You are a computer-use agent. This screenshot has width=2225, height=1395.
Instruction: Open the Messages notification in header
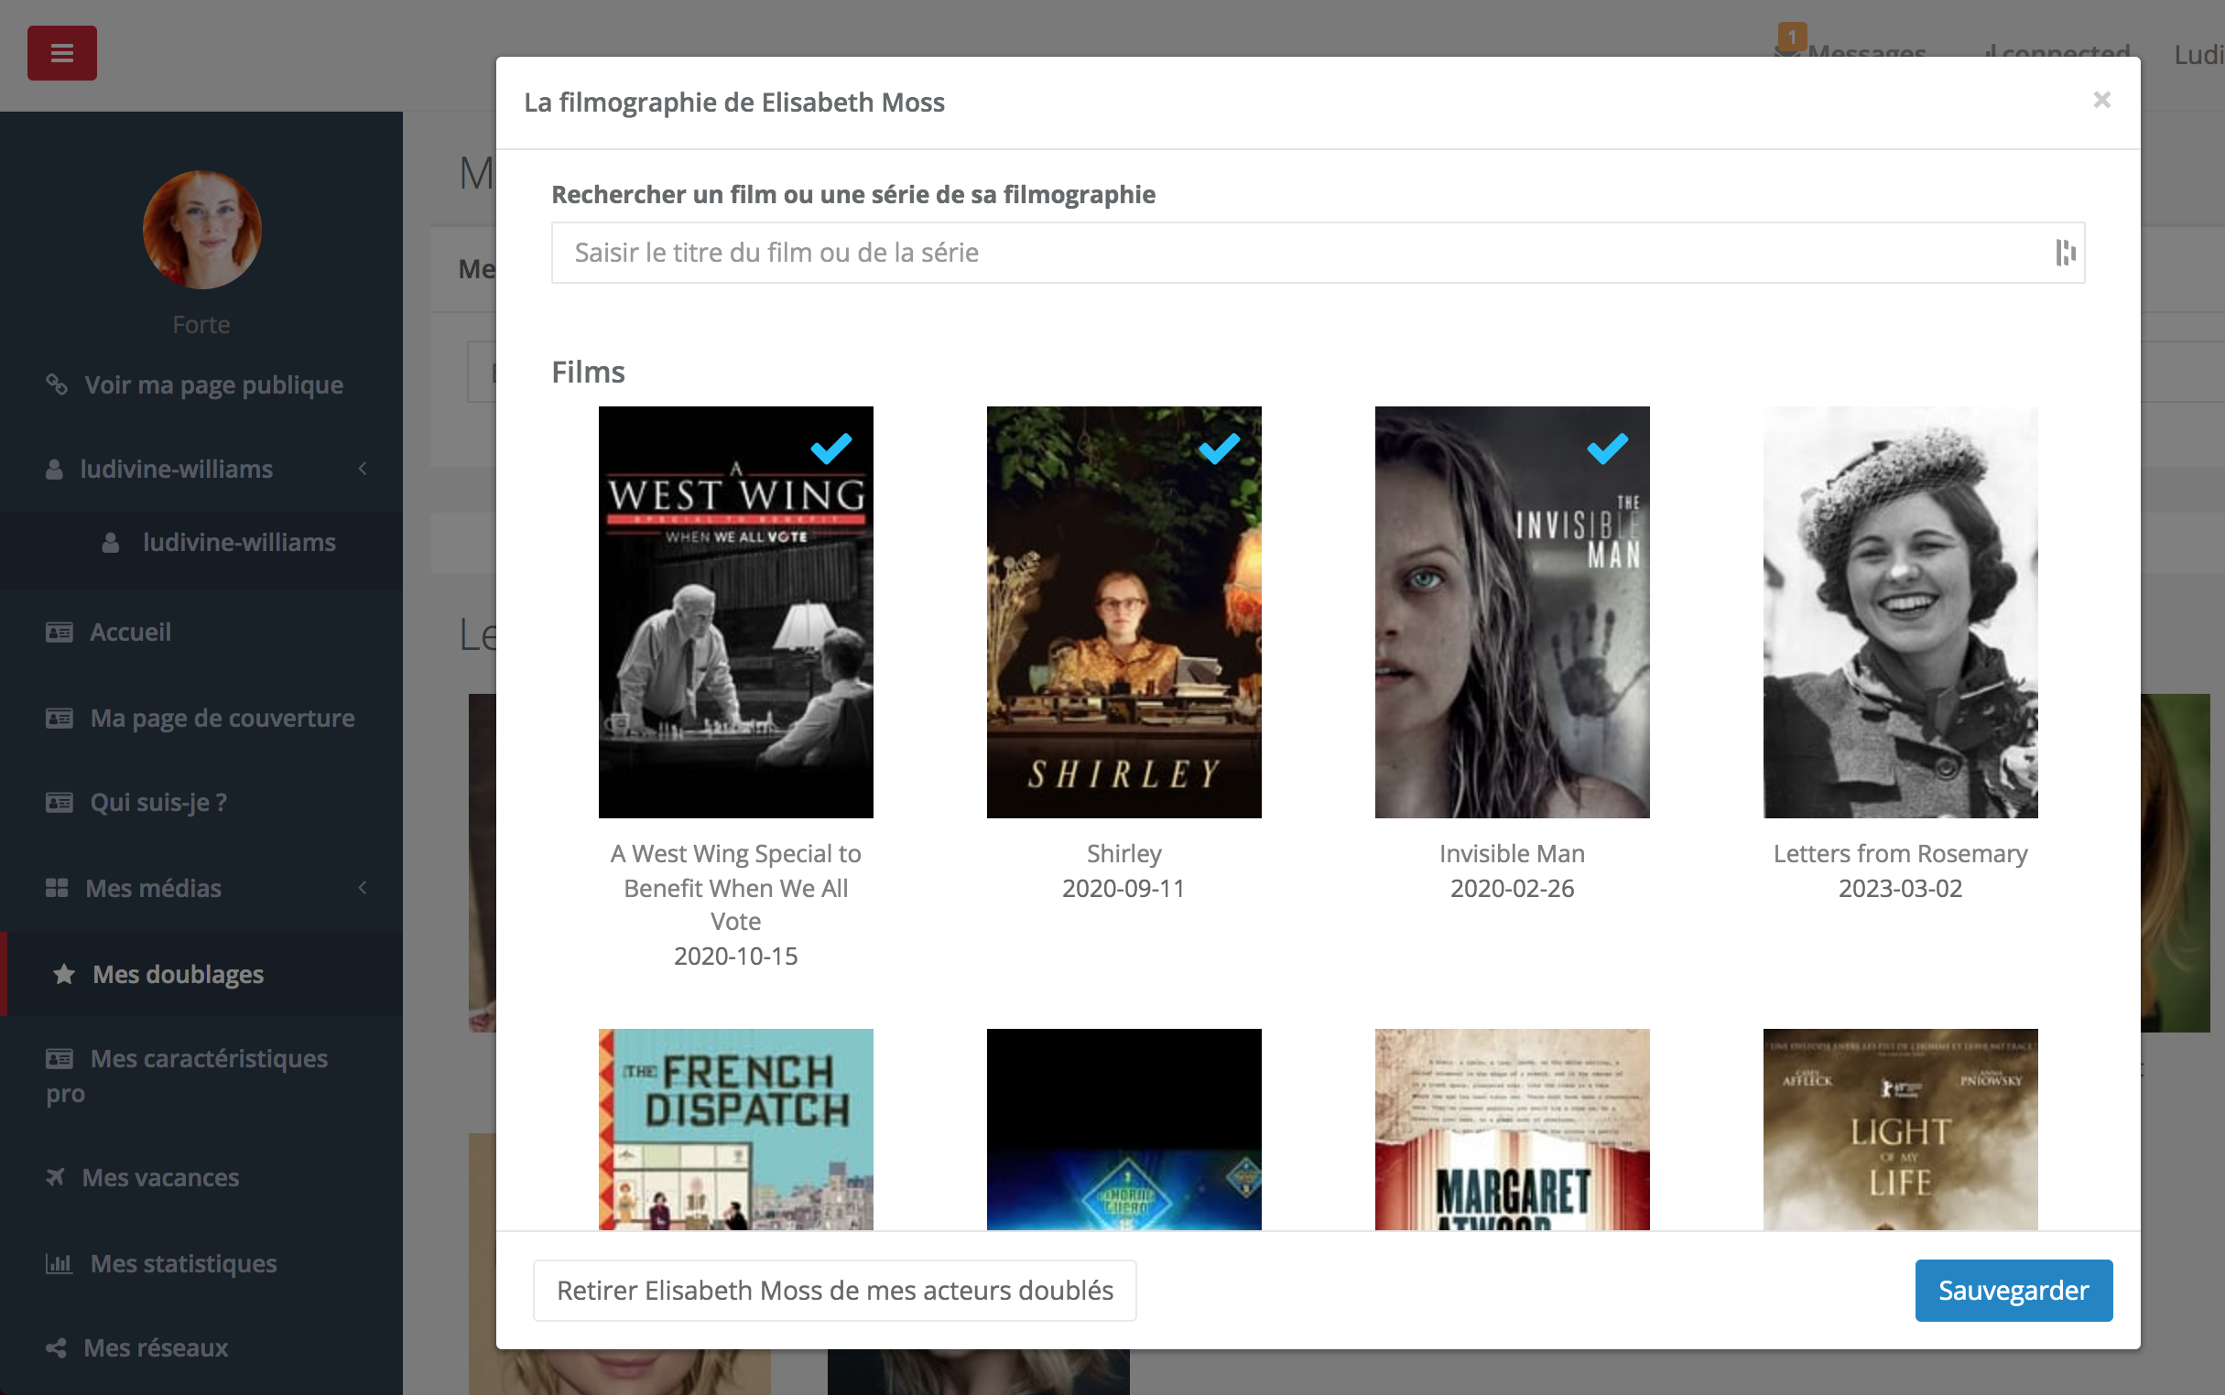(x=1866, y=53)
